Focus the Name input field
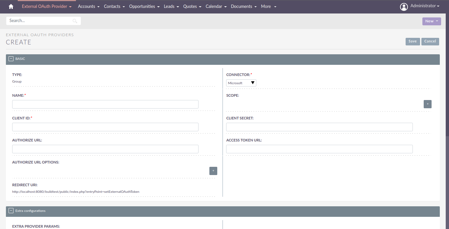Viewport: 449px width, 229px height. click(x=105, y=104)
